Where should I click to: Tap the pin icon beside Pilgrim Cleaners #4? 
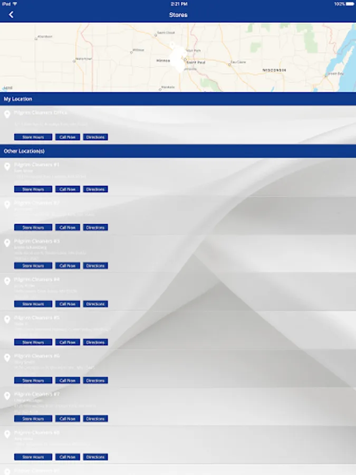pos(7,281)
